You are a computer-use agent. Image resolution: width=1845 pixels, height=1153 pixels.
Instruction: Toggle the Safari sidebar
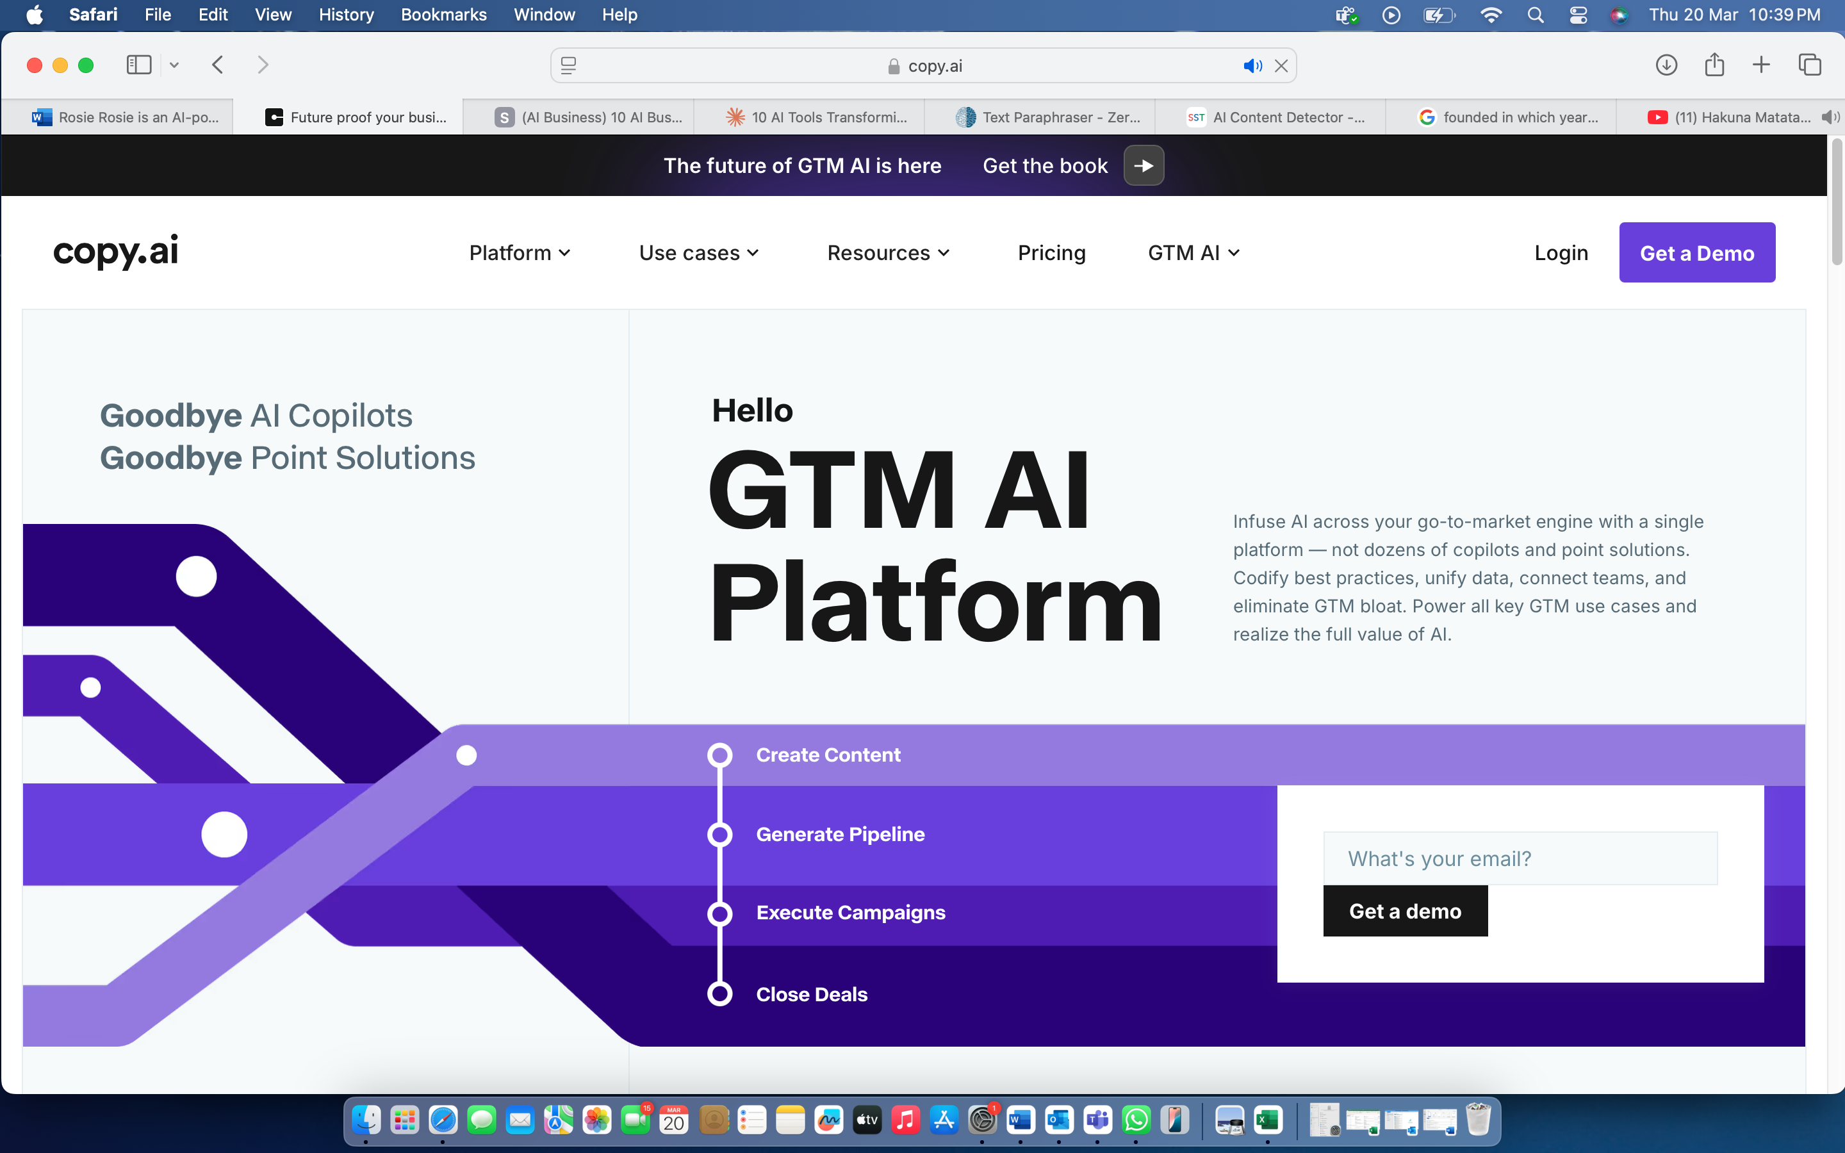pos(139,65)
